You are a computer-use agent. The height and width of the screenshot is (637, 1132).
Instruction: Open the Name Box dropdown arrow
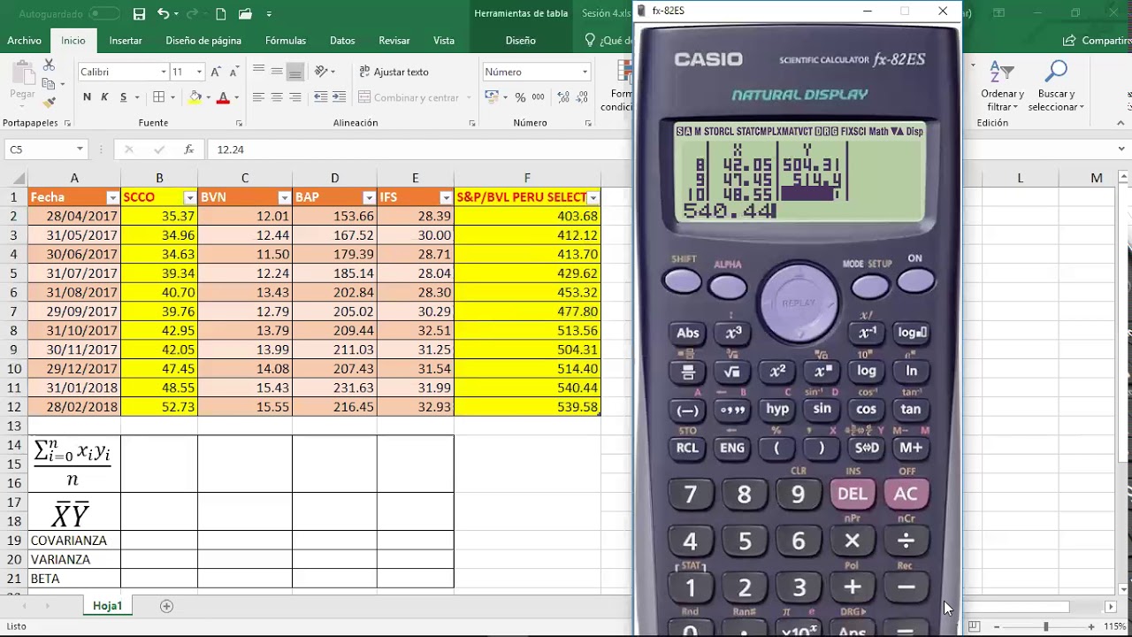click(x=80, y=150)
